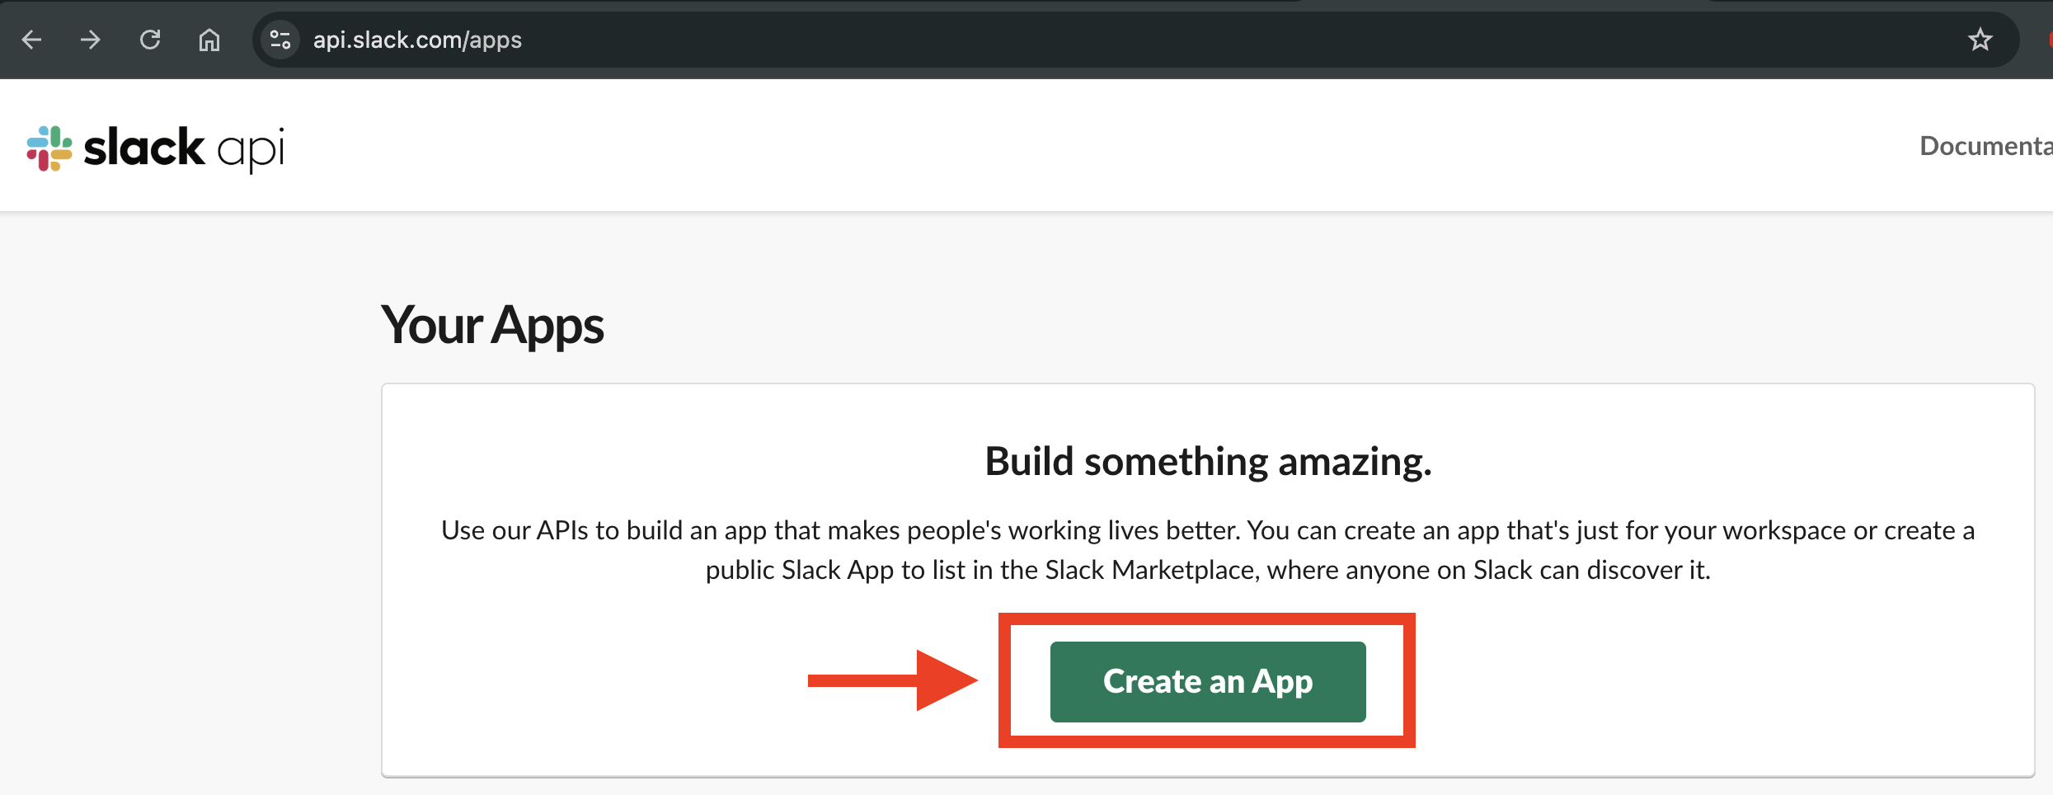Bookmark this page with the star icon
Viewport: 2053px width, 795px height.
coord(1980,40)
